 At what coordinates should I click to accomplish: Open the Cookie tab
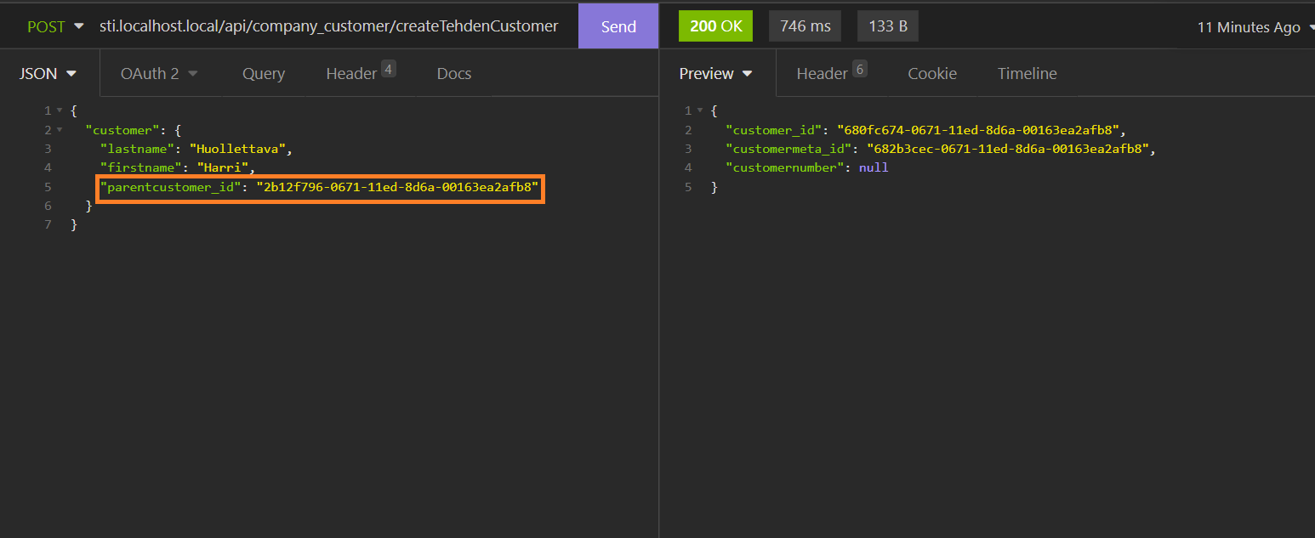click(931, 74)
